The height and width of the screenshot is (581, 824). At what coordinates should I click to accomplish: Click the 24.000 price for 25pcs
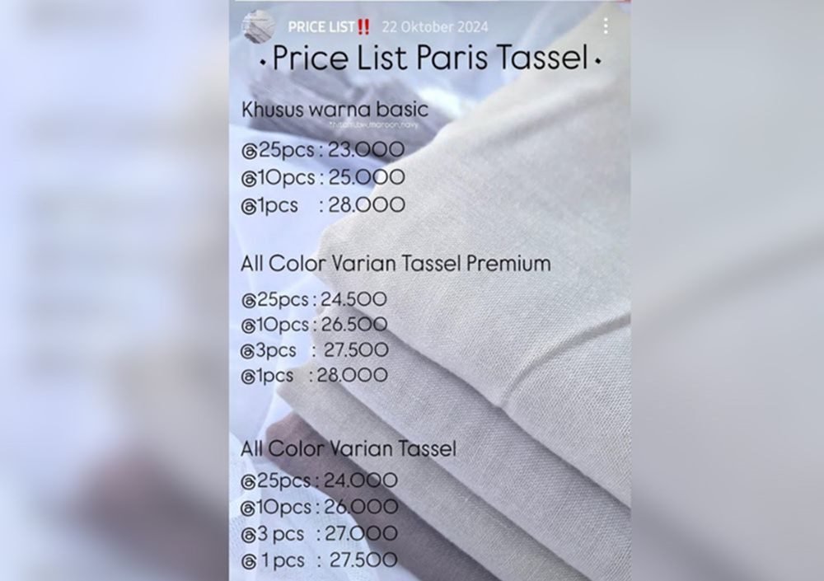pyautogui.click(x=363, y=480)
